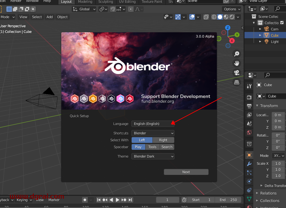
Task: Select the box select mode icon
Action: click(9, 9)
